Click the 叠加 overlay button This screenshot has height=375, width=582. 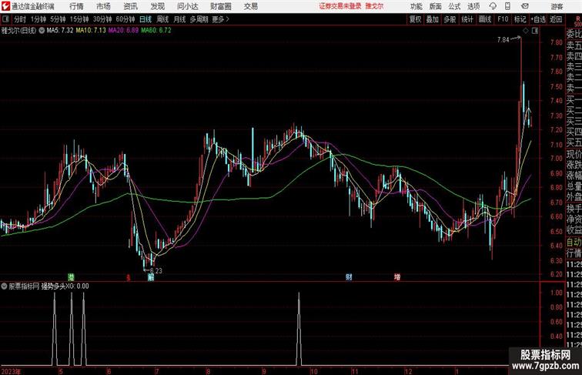pyautogui.click(x=433, y=19)
